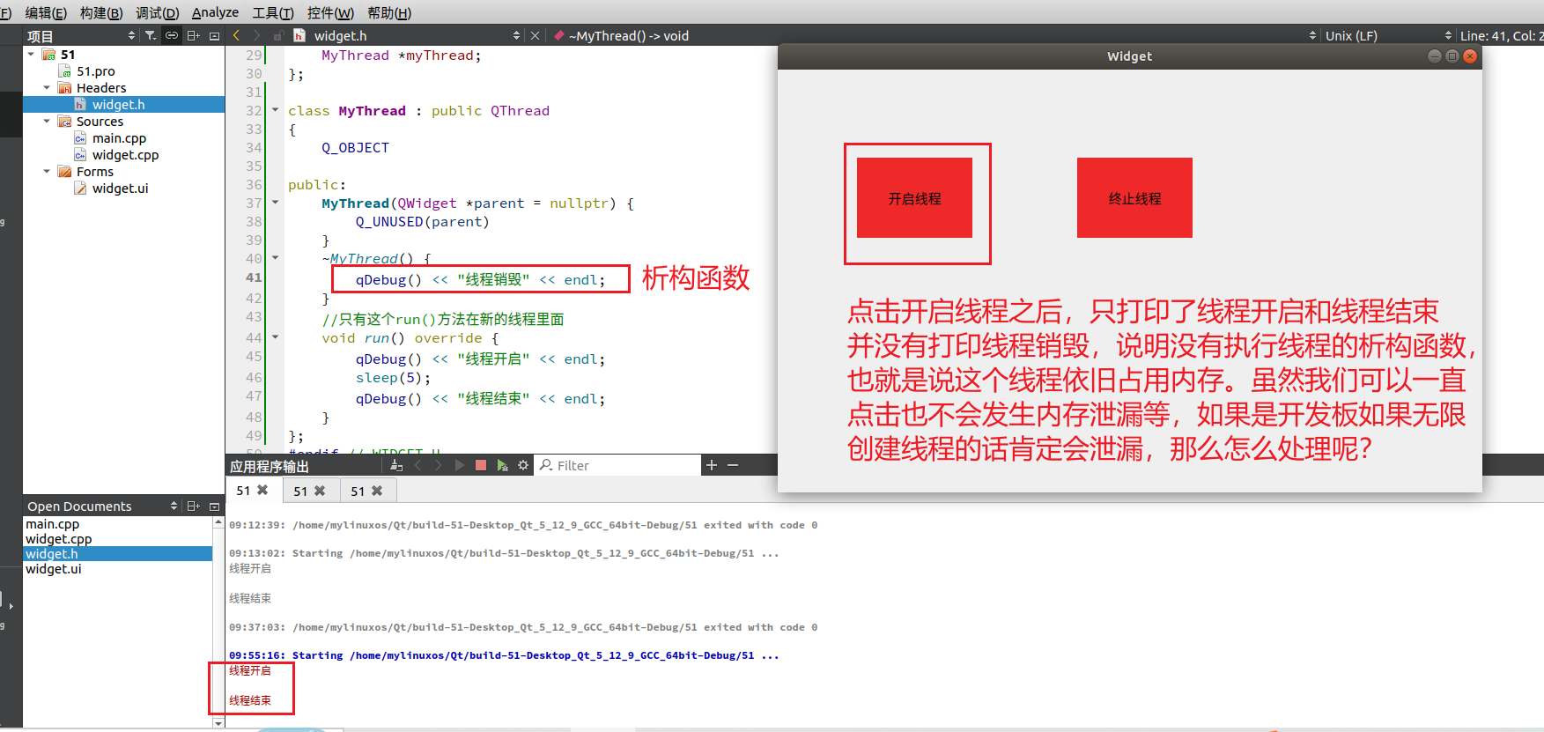Collapse the Forms folder
The image size is (1544, 732).
pyautogui.click(x=47, y=172)
